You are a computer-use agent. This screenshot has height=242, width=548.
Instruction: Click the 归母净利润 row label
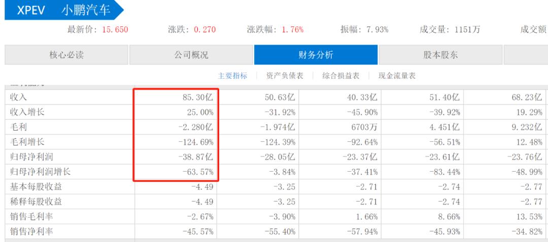coord(31,157)
